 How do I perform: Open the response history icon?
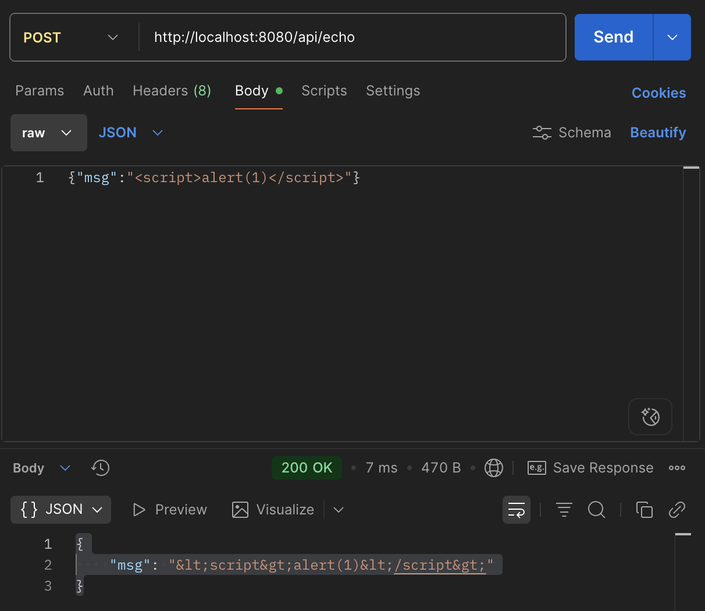101,468
